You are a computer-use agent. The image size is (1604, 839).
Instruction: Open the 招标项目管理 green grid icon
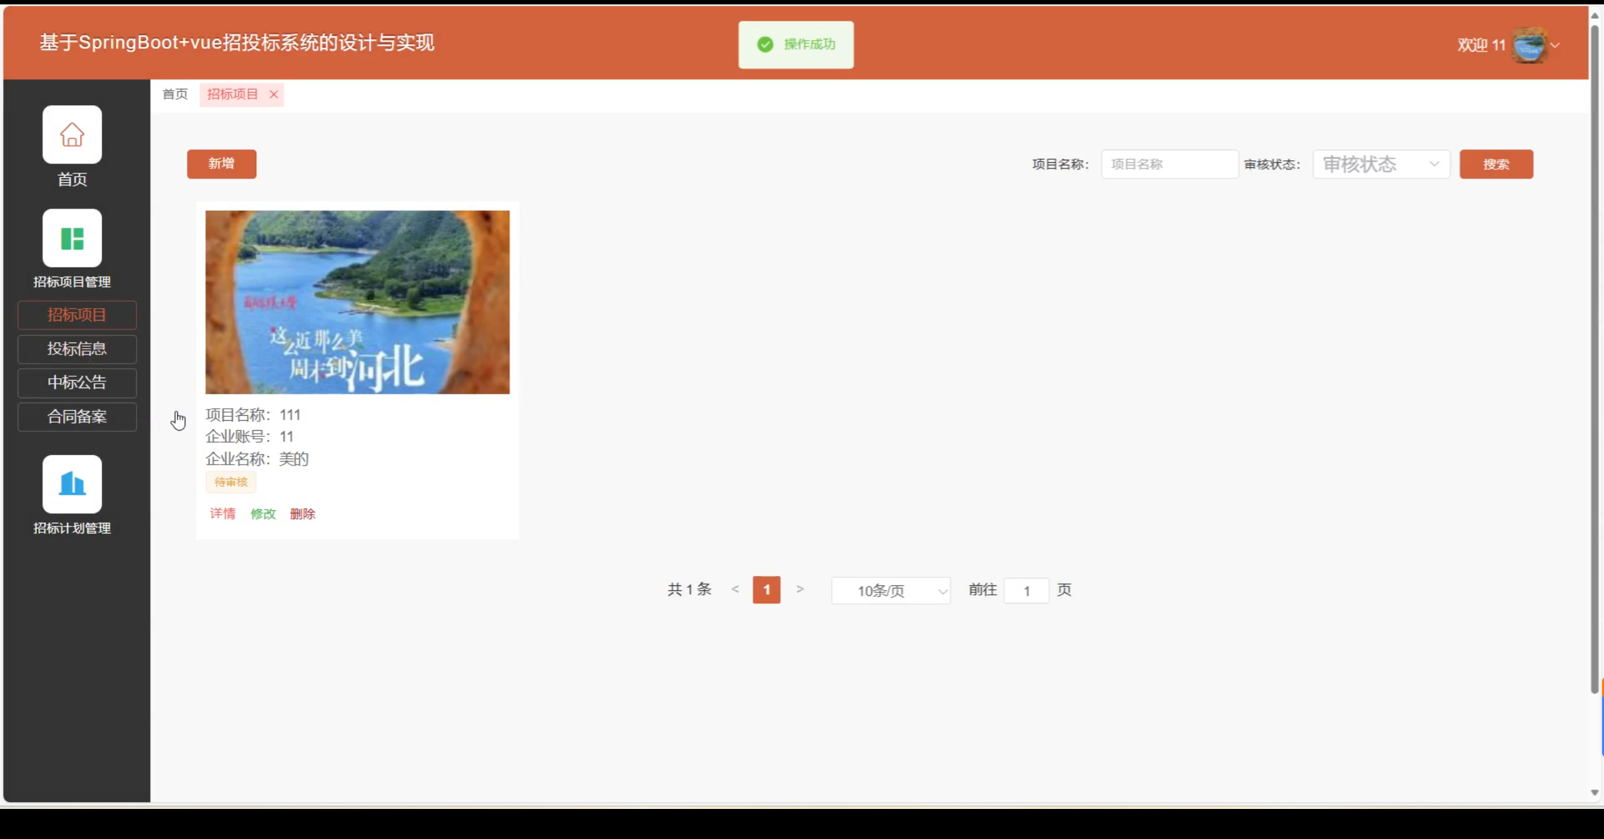click(72, 239)
